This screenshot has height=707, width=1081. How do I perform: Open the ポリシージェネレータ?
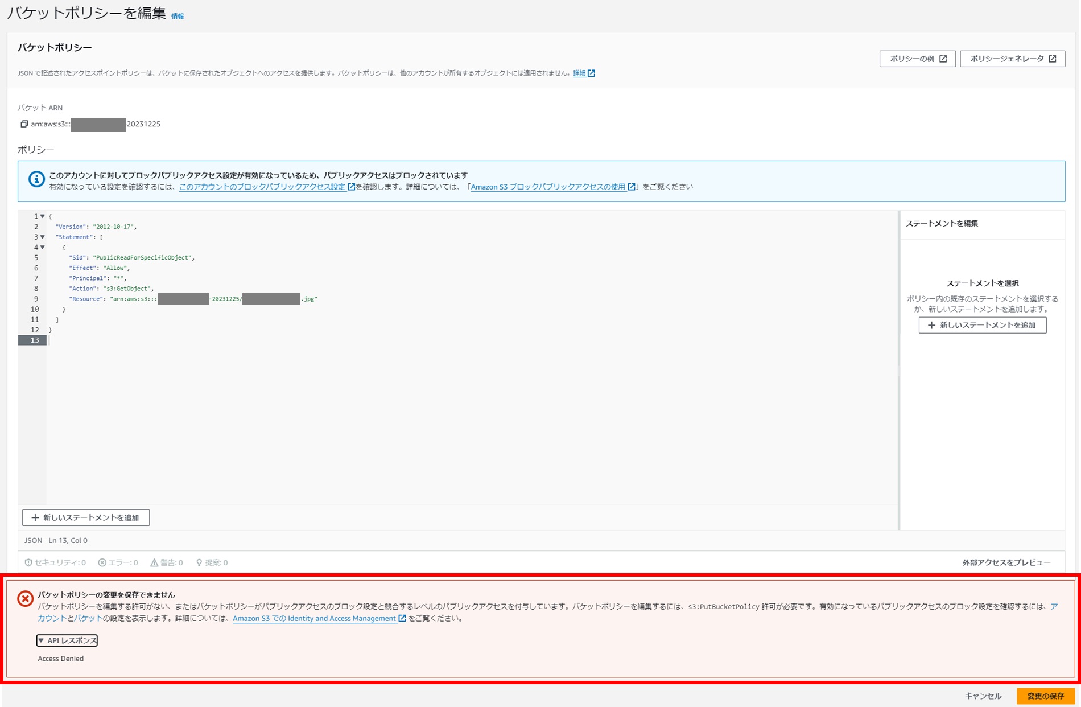point(1013,58)
